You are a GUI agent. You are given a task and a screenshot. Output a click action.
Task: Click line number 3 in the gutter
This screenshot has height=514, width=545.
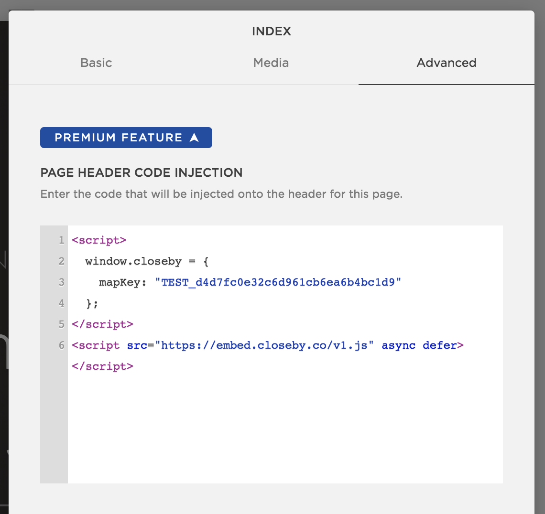[x=62, y=282]
